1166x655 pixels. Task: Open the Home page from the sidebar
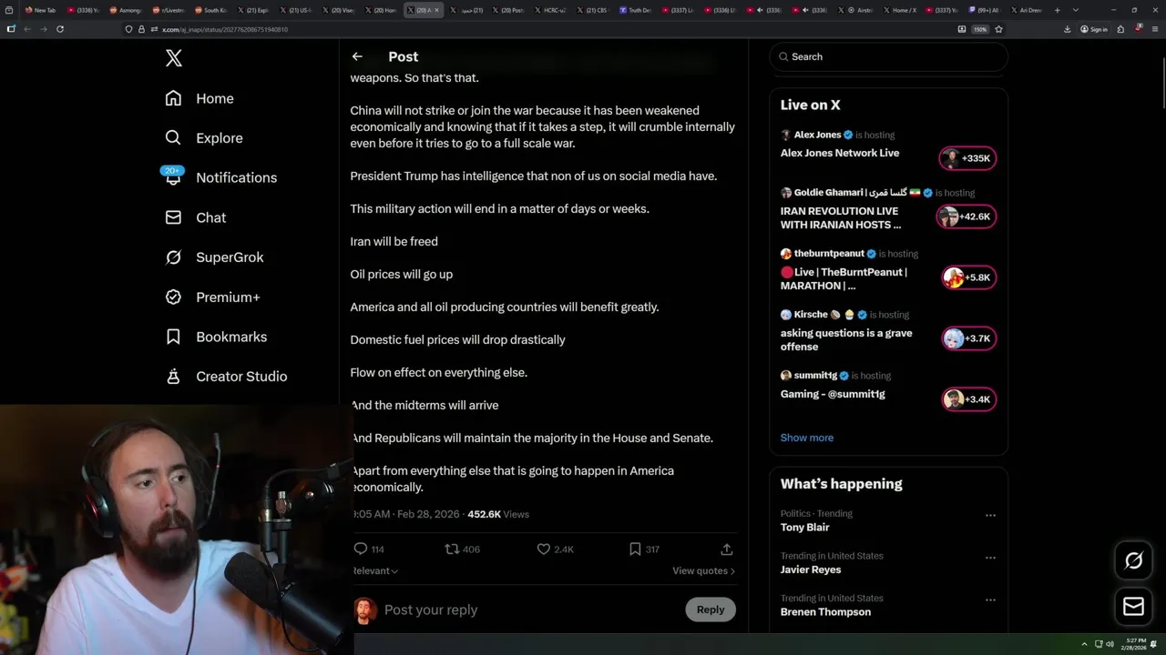click(x=199, y=98)
